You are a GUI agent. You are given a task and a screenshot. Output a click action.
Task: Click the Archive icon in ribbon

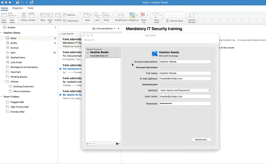click(32, 15)
